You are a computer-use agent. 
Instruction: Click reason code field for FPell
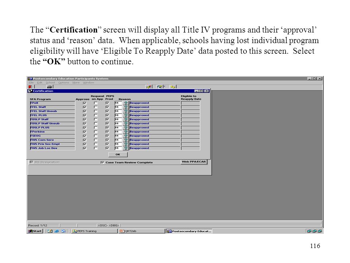click(x=118, y=103)
